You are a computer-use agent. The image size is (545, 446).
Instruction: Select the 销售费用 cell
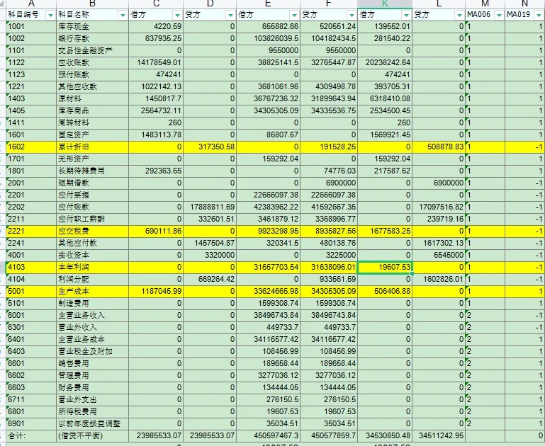pos(92,363)
